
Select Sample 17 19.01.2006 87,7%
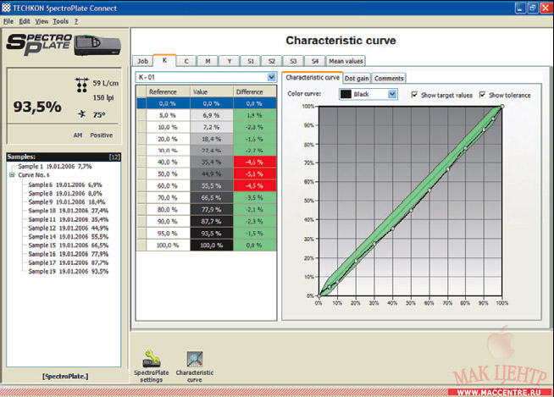(68, 262)
